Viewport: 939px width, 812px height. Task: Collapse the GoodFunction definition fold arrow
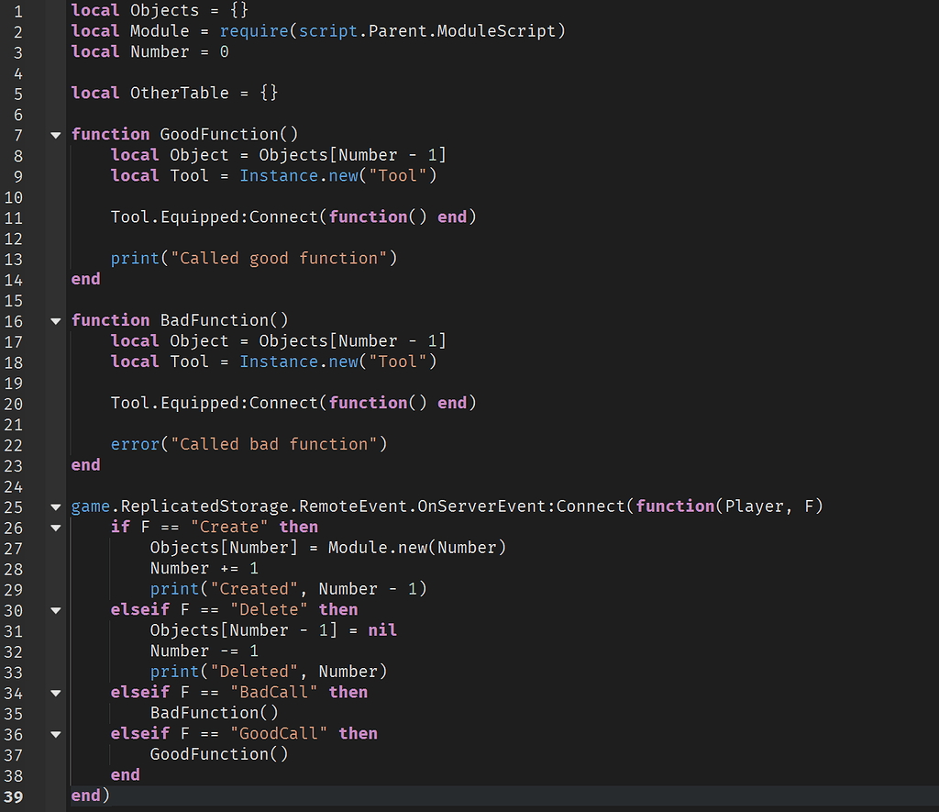(x=56, y=136)
